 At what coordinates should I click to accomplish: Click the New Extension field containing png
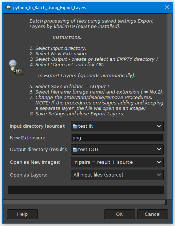[117, 138]
